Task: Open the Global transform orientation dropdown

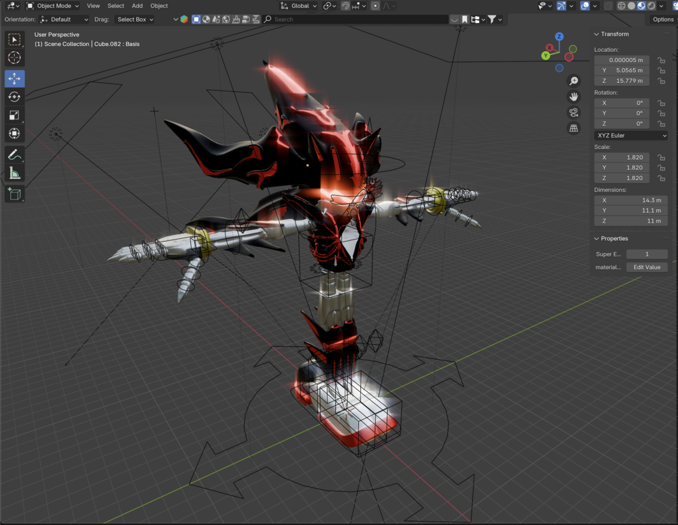Action: point(299,5)
